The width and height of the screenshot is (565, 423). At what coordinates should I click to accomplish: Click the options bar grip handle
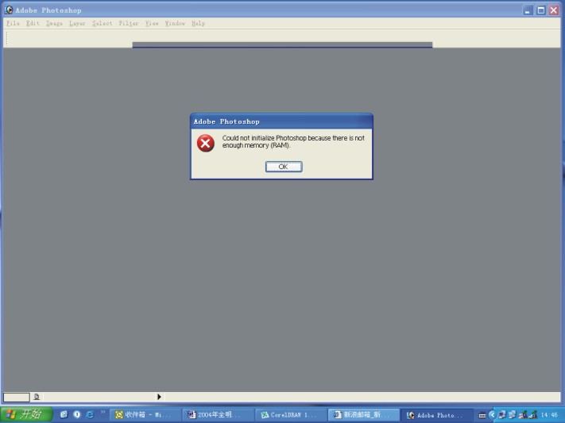click(6, 38)
